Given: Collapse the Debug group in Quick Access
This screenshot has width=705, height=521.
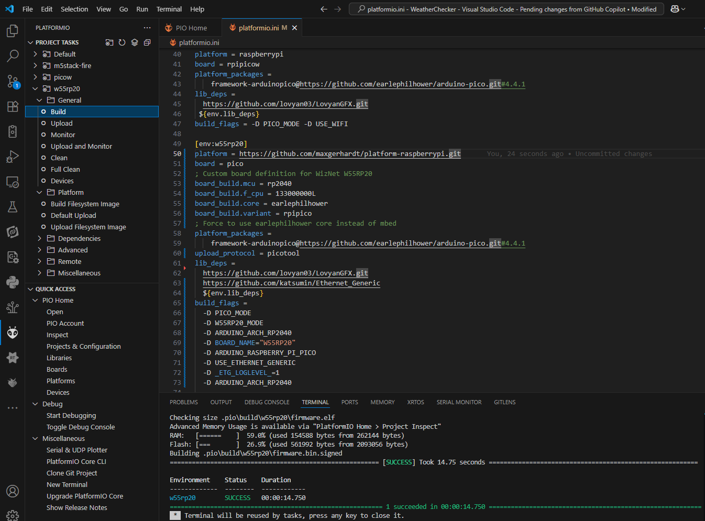Looking at the screenshot, I should pos(35,404).
